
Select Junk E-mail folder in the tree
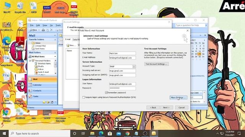(x=43, y=72)
